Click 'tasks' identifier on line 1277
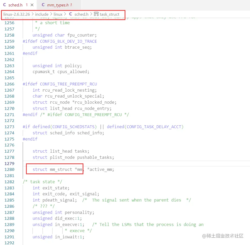Viewport: 250px width, 245px height. (81, 151)
